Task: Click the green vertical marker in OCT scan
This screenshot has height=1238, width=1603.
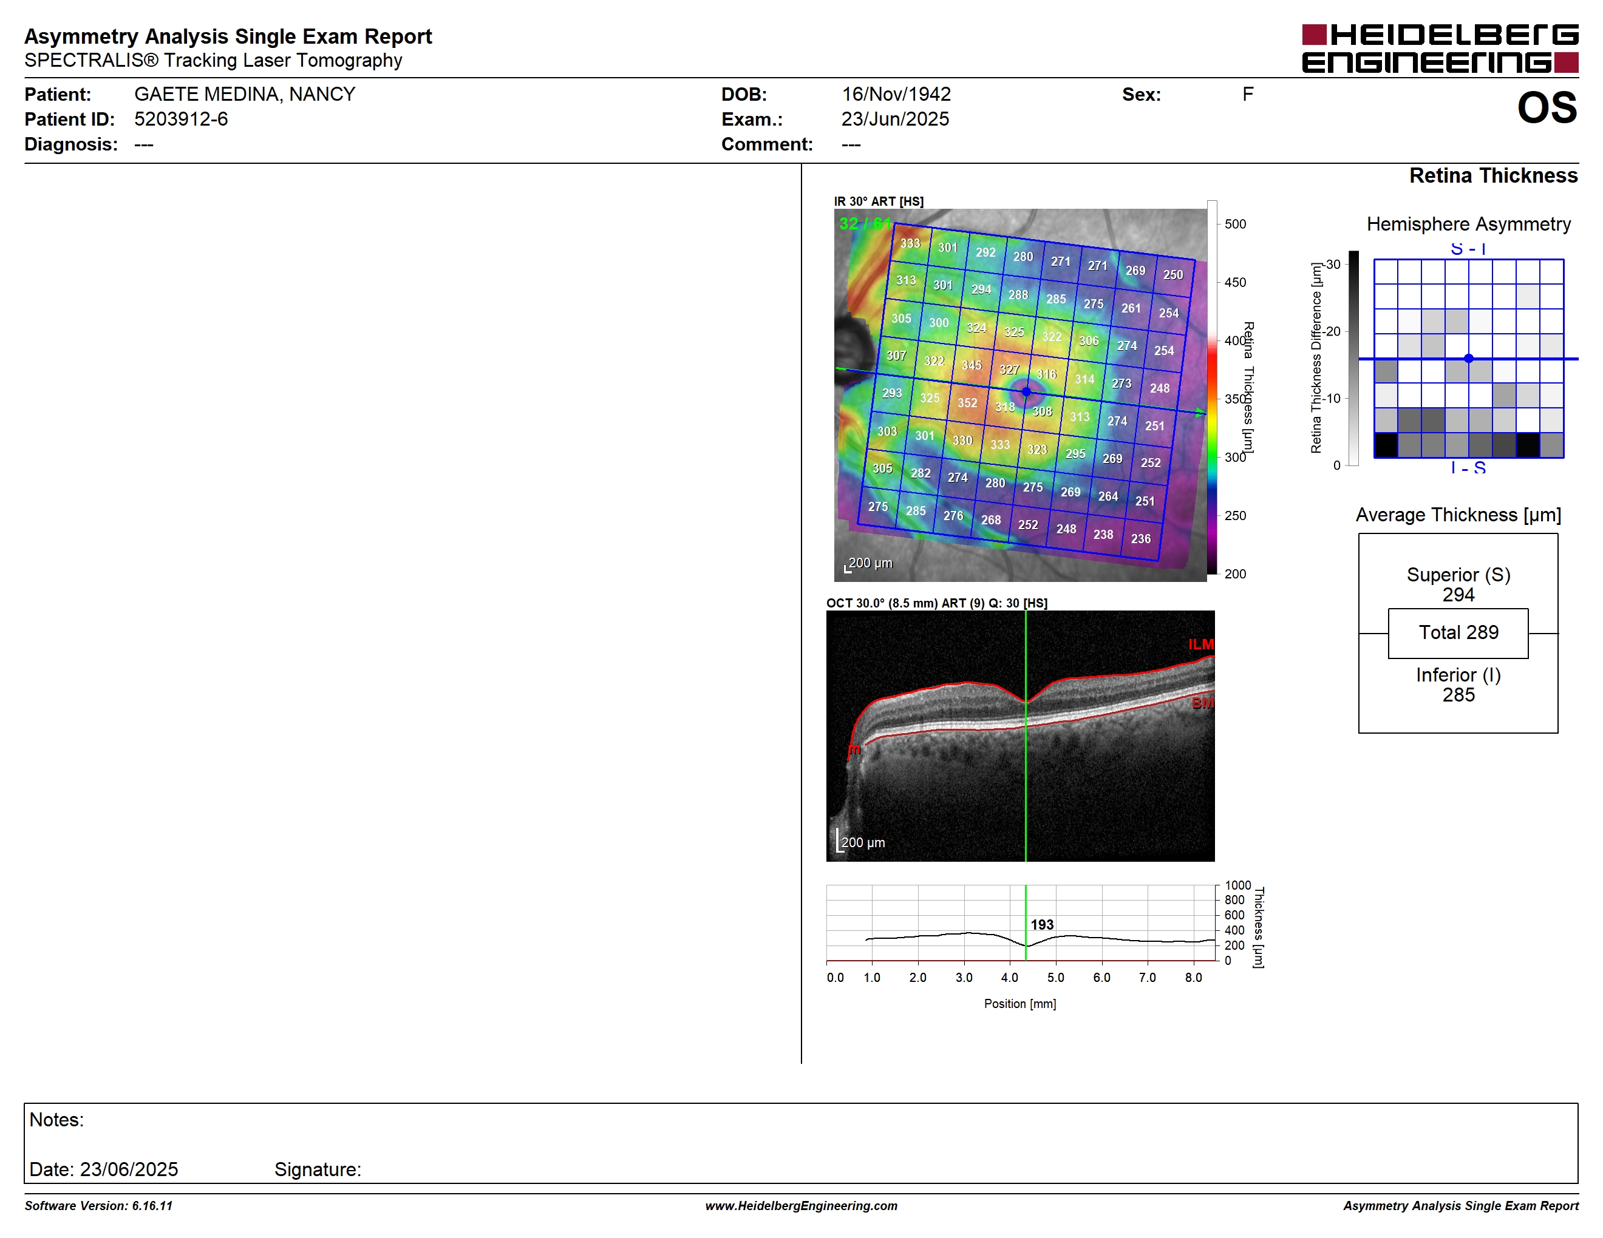Action: pos(1026,736)
